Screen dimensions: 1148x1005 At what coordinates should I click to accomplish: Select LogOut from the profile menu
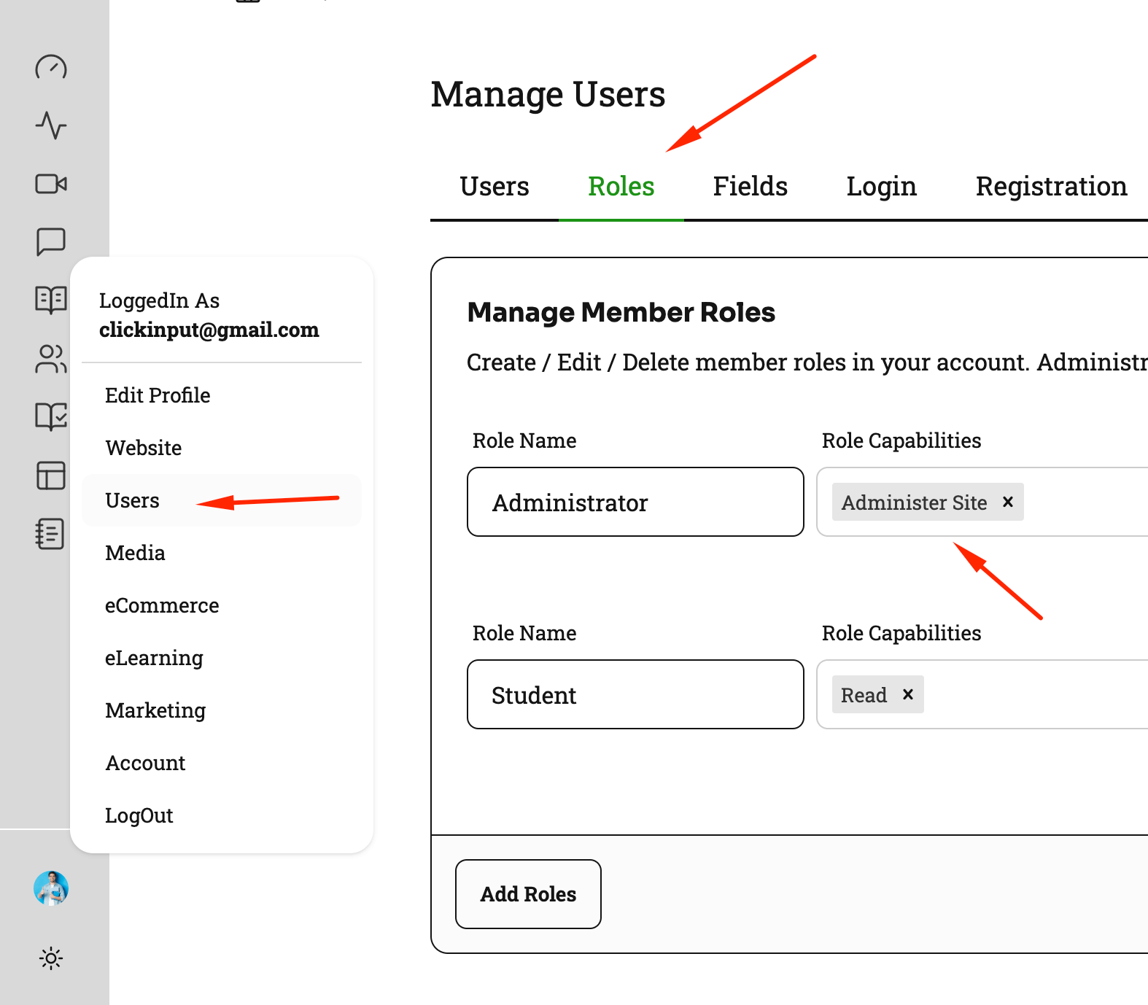click(139, 815)
